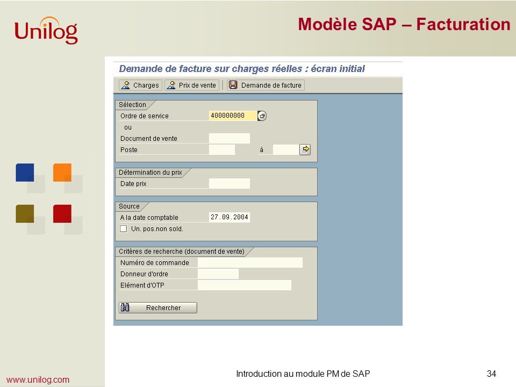Toggle the Un. pos.non sold. checkbox
The height and width of the screenshot is (387, 516).
pyautogui.click(x=124, y=229)
